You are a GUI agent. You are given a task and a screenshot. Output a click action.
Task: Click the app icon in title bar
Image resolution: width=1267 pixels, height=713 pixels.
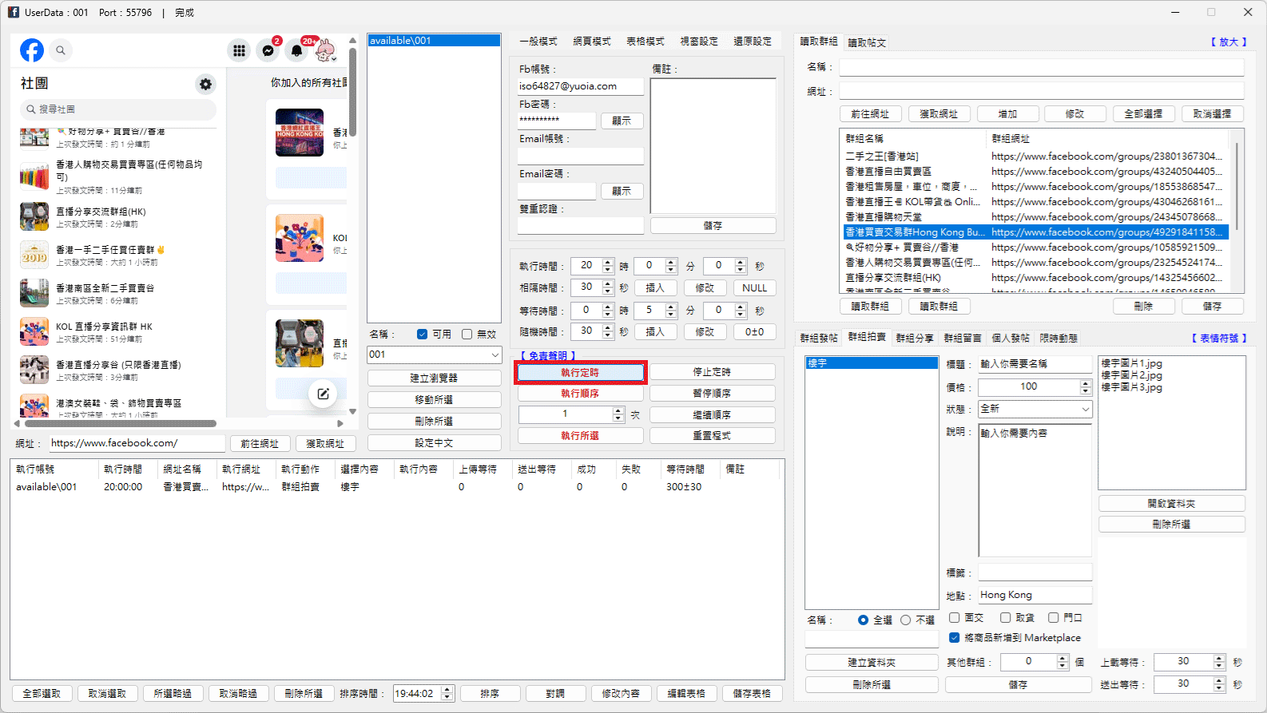tap(14, 12)
